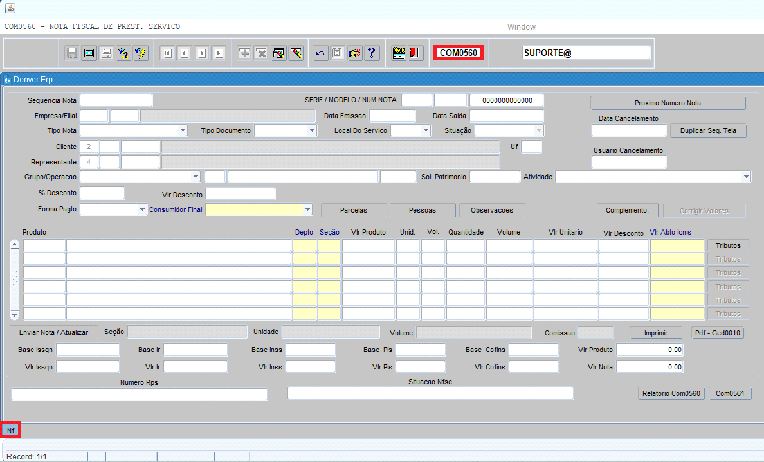Click the Undo arrow icon
The height and width of the screenshot is (462, 764).
coord(320,53)
